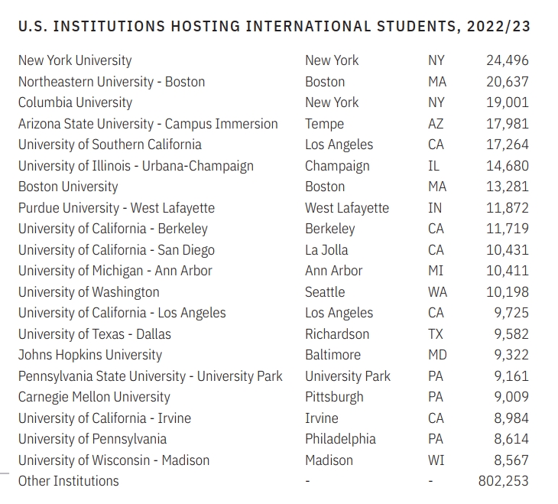The image size is (558, 504).
Task: Select the Champaign city cell
Action: [337, 166]
